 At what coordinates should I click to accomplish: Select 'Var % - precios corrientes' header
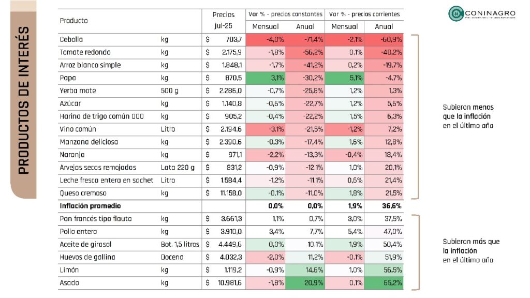364,14
